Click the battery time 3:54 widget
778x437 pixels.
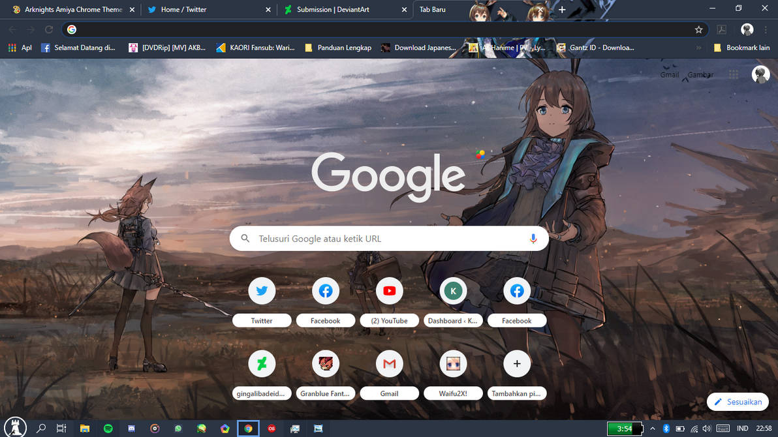click(625, 429)
